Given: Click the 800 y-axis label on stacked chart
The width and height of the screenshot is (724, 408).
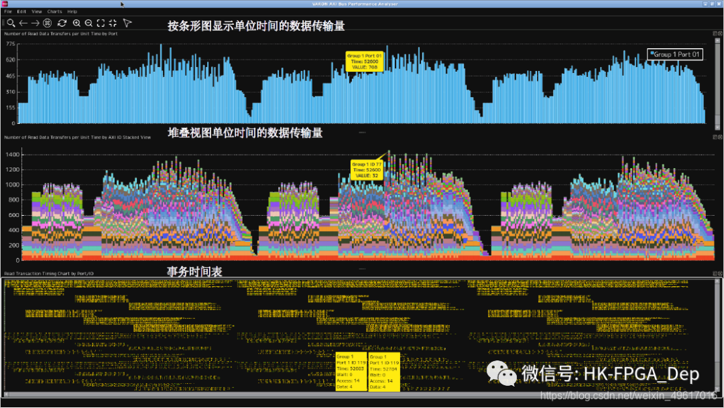Looking at the screenshot, I should coord(14,200).
